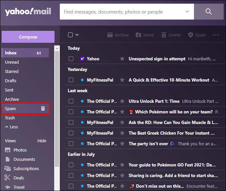Star the party isn't over email
Viewport: 226px width, 191px height.
pyautogui.click(x=122, y=144)
